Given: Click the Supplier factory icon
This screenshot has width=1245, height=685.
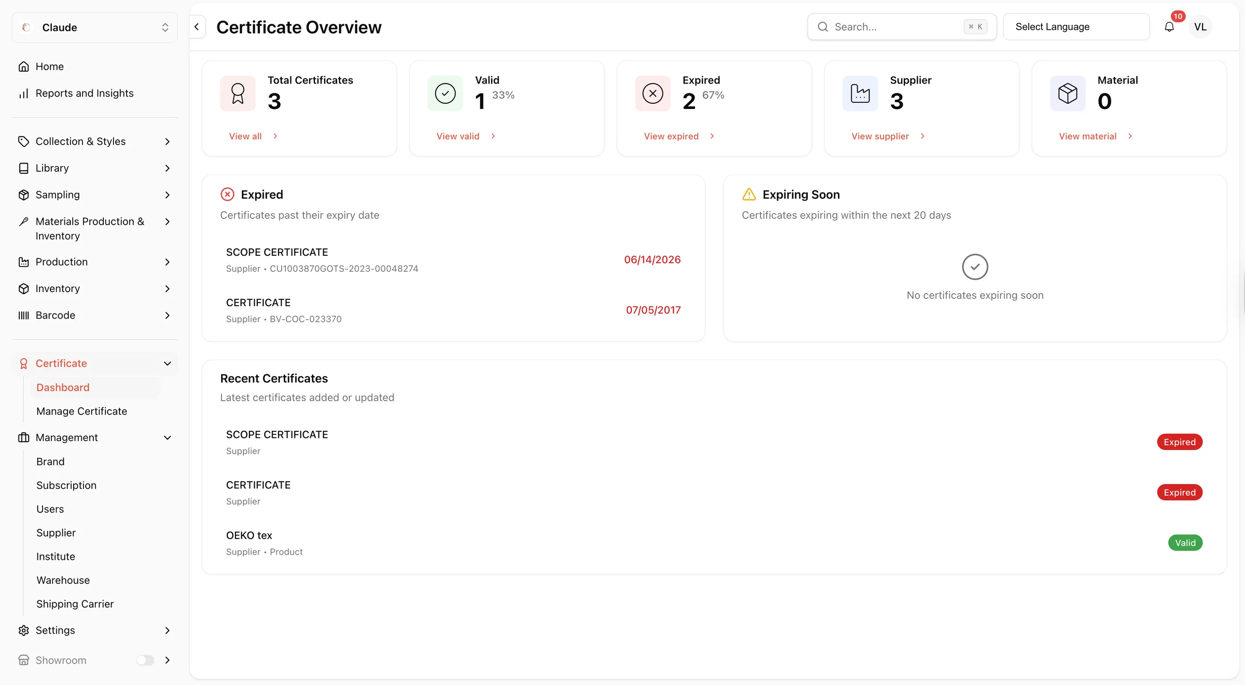Looking at the screenshot, I should tap(860, 93).
